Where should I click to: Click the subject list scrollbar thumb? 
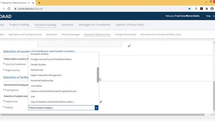98,75
